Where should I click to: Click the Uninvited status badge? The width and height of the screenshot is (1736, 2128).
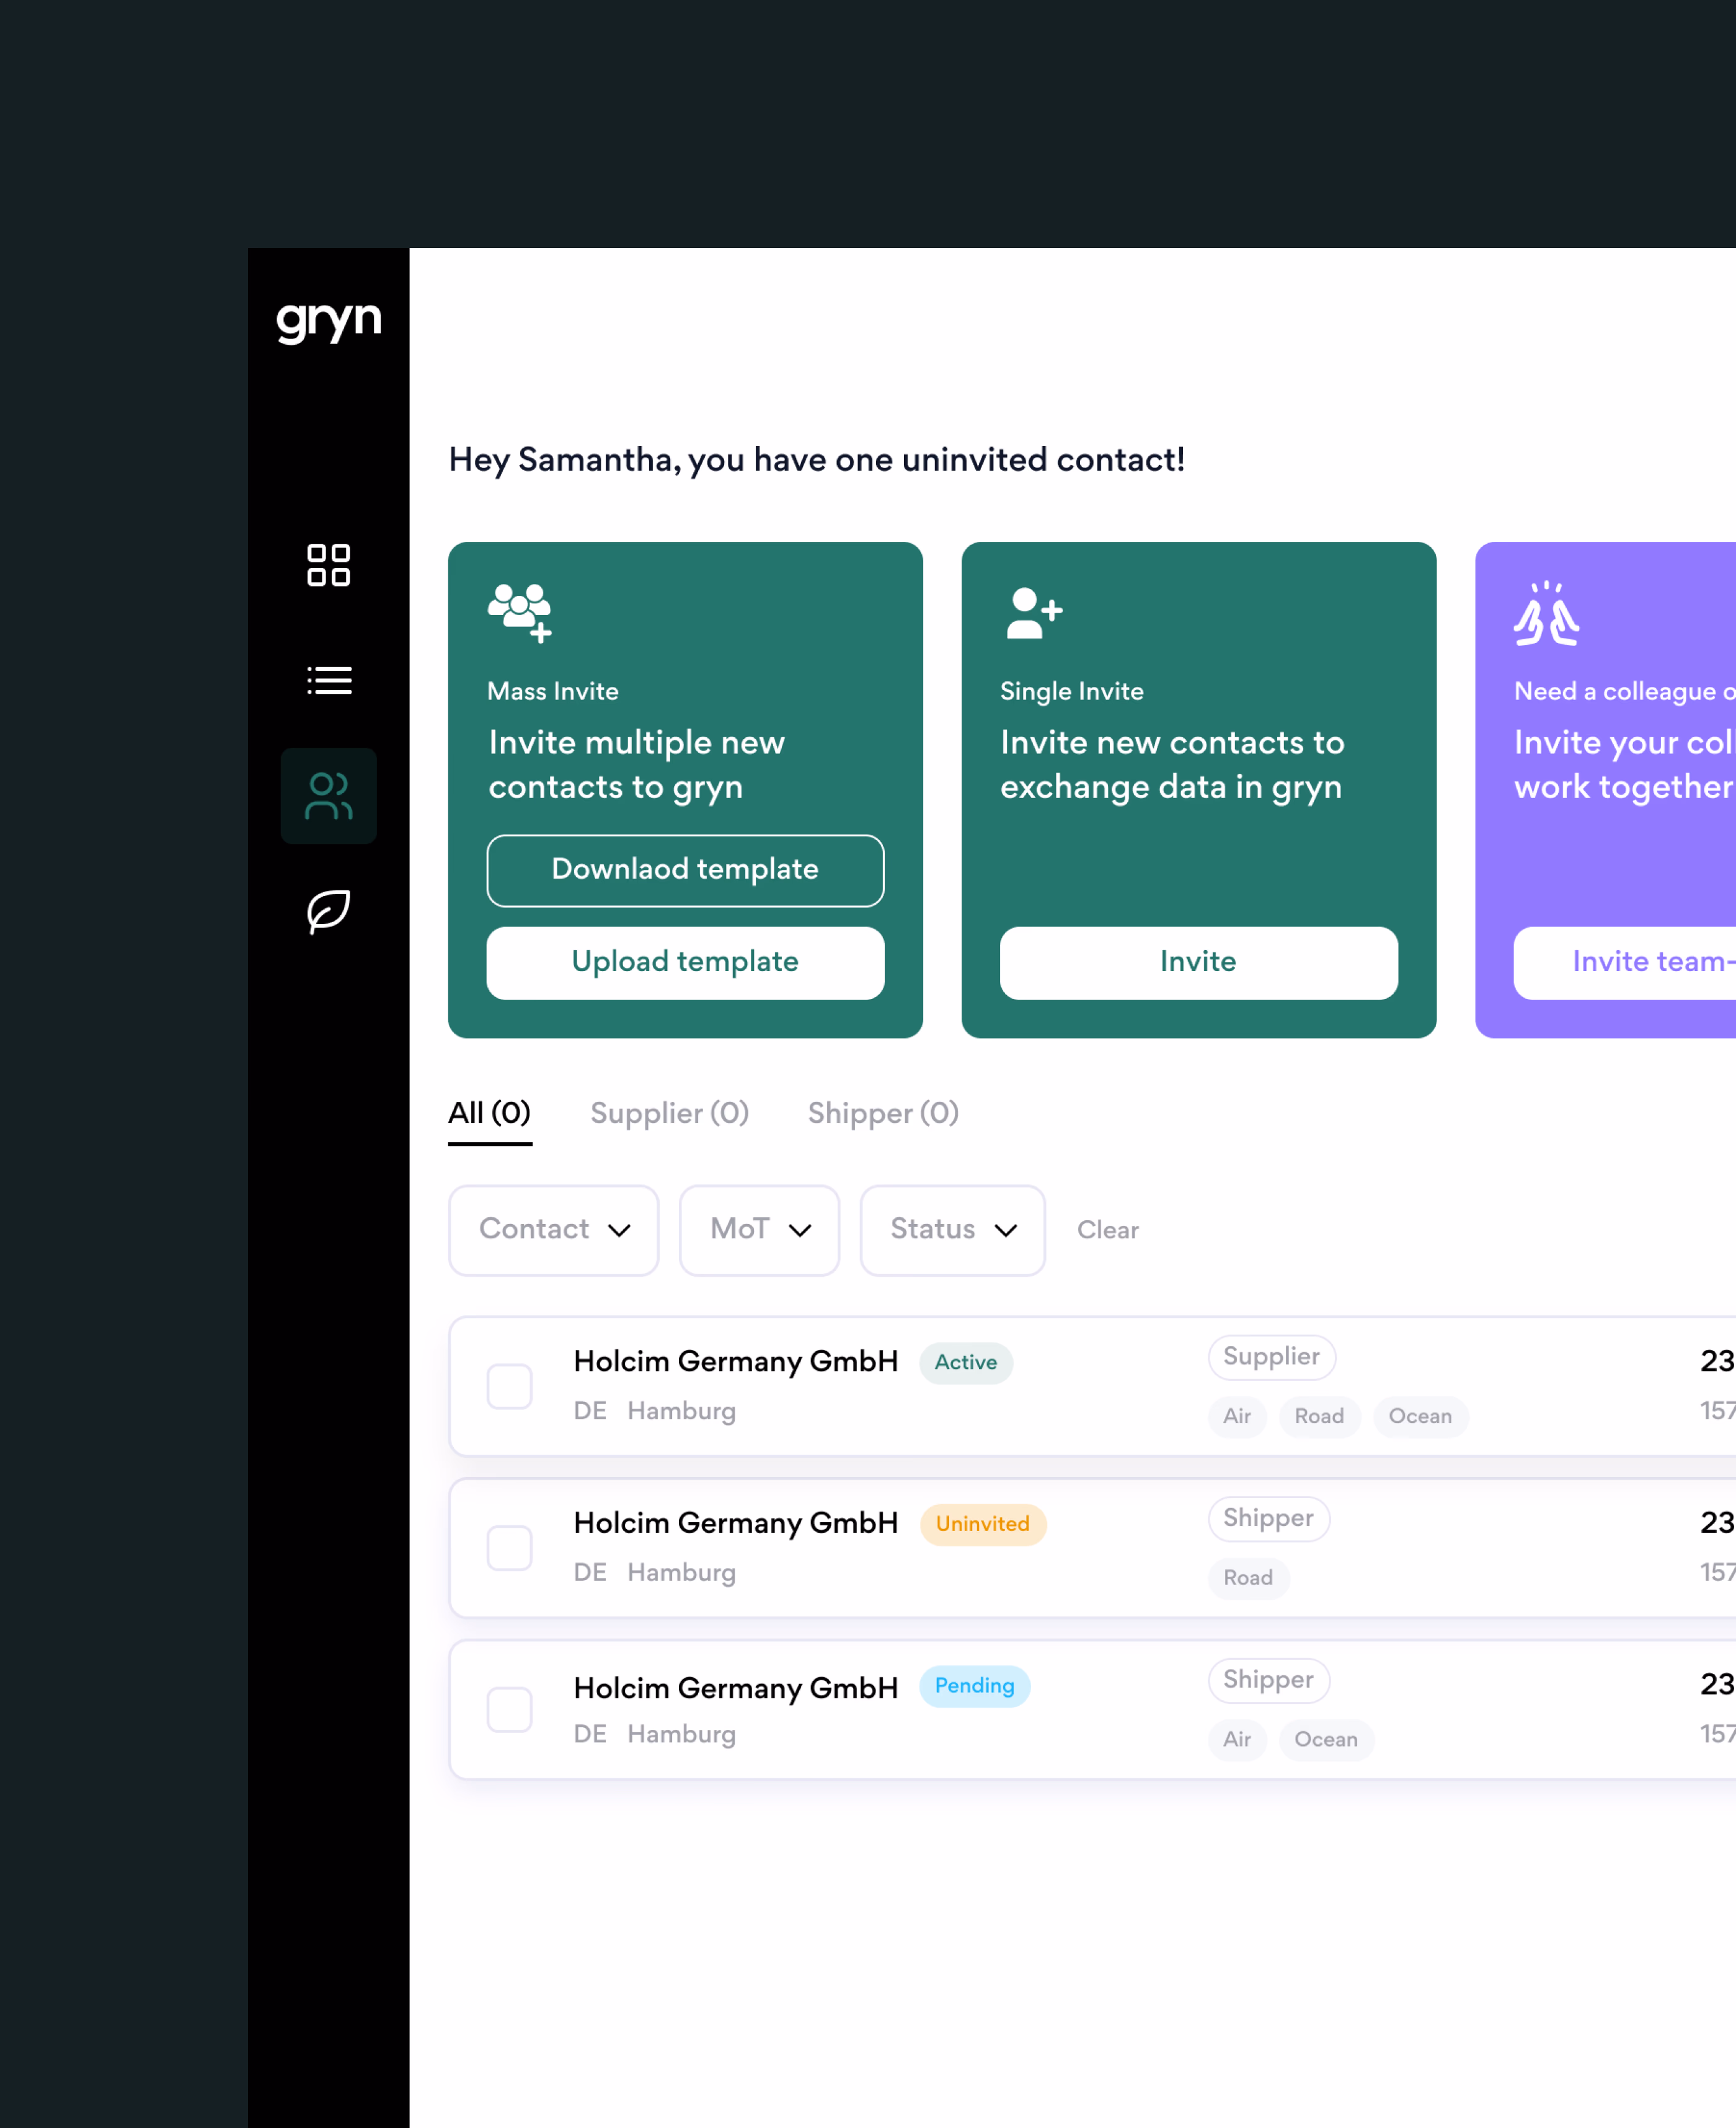(982, 1524)
